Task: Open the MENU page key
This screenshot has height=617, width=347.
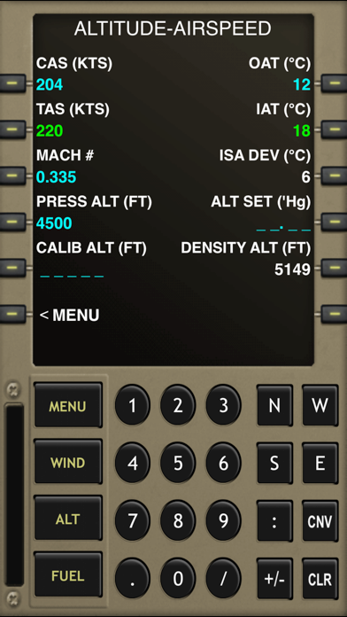Action: tap(68, 406)
